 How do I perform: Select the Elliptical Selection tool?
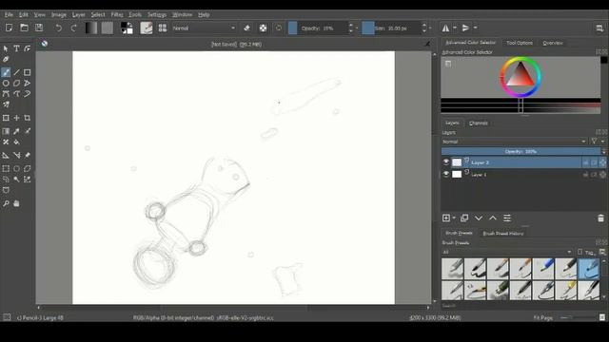point(17,169)
